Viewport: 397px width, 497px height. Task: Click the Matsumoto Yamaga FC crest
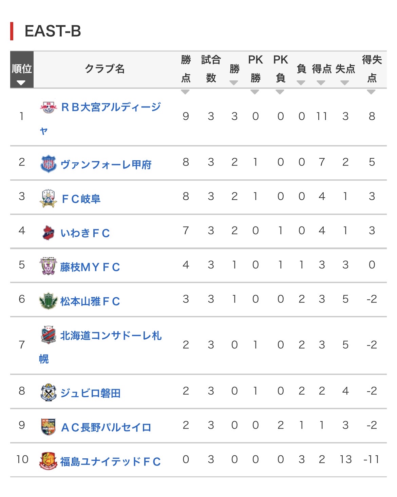pyautogui.click(x=48, y=301)
